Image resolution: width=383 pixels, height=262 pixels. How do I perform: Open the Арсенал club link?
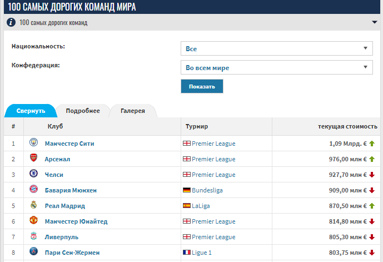57,159
